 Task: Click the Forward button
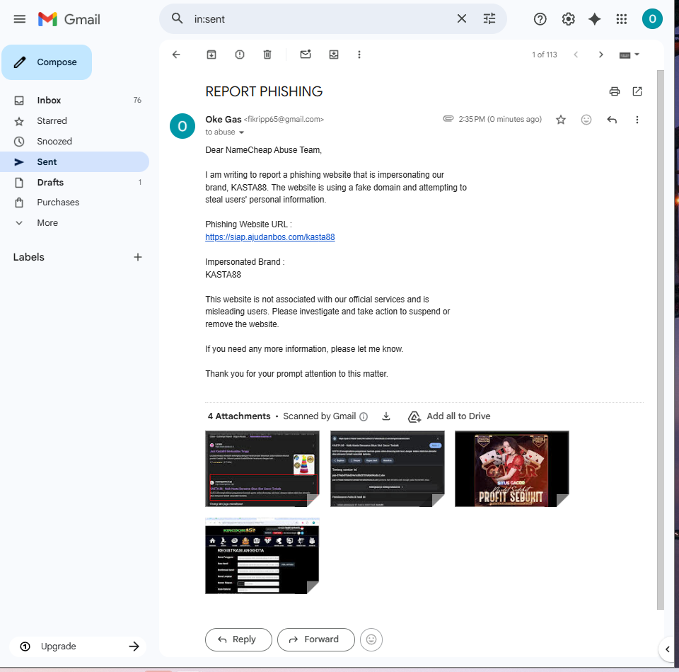click(x=316, y=639)
